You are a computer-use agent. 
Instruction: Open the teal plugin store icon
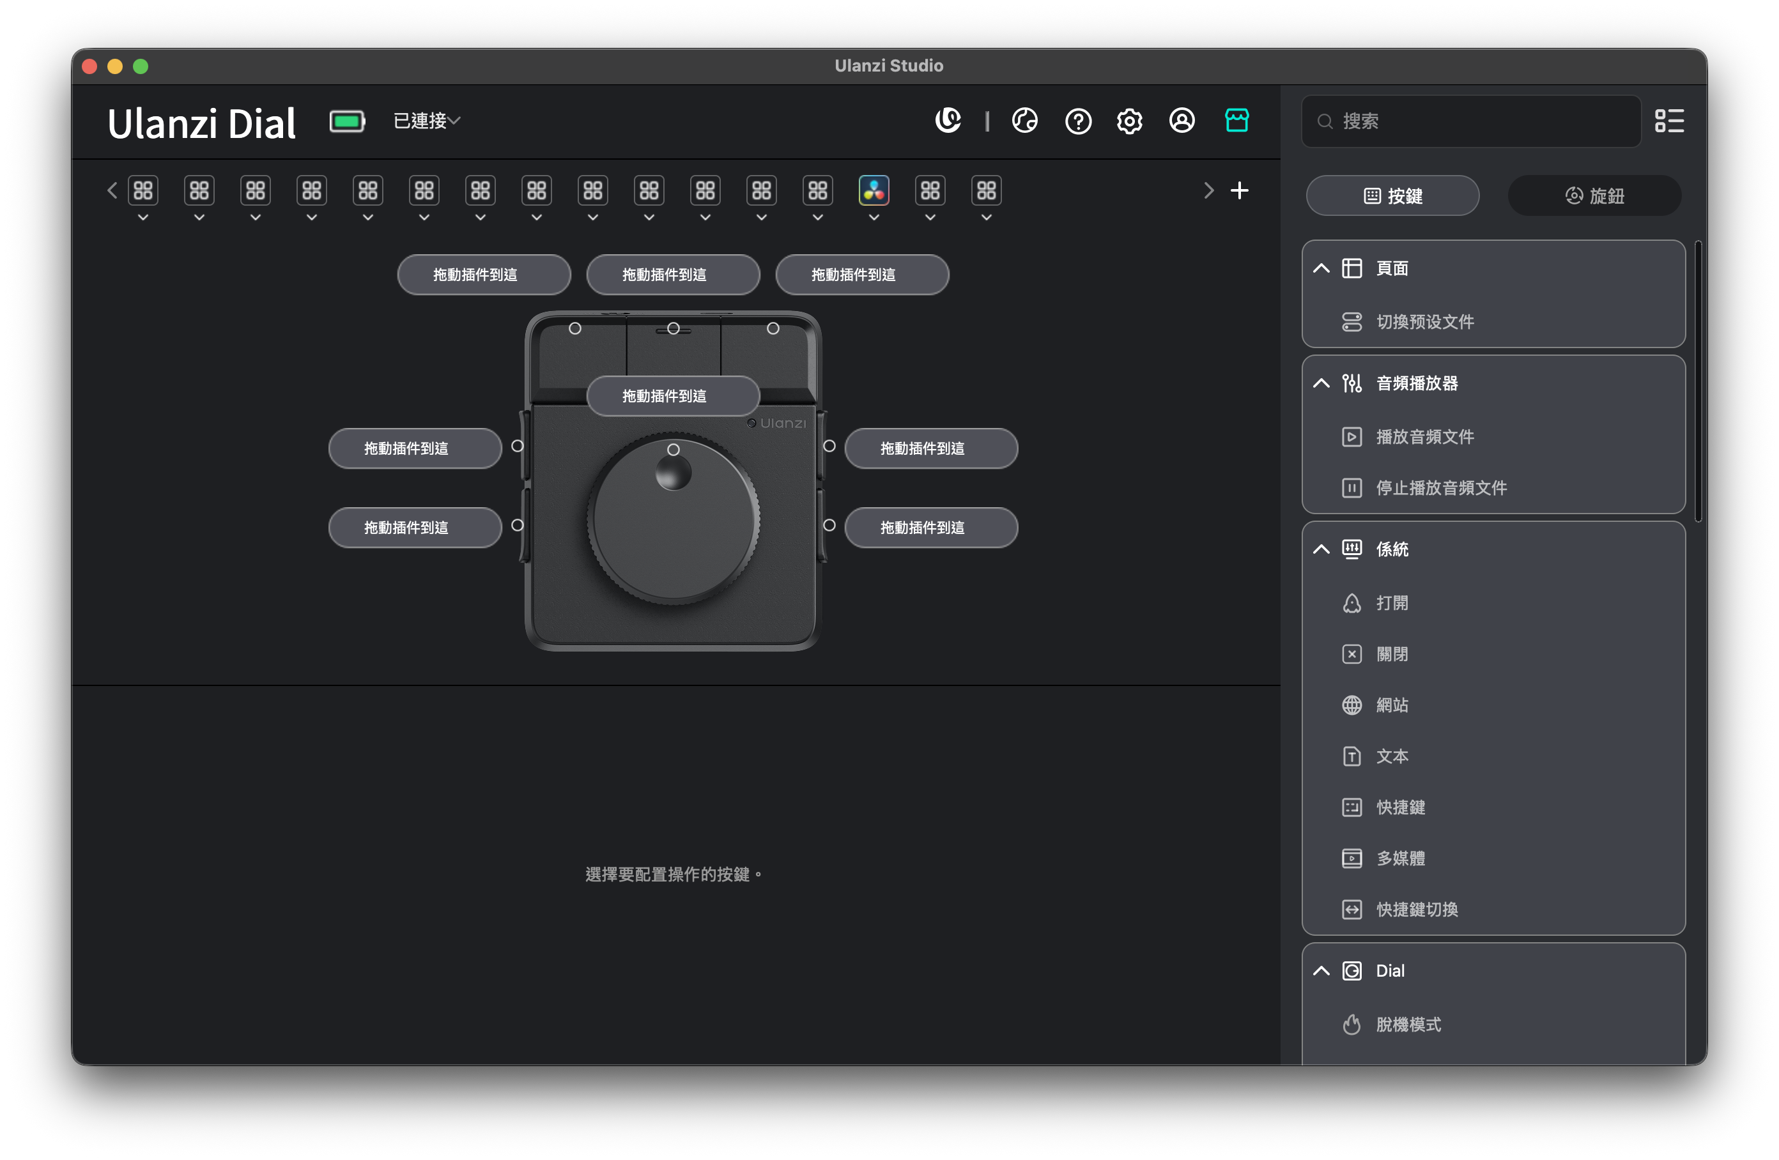pos(1236,120)
